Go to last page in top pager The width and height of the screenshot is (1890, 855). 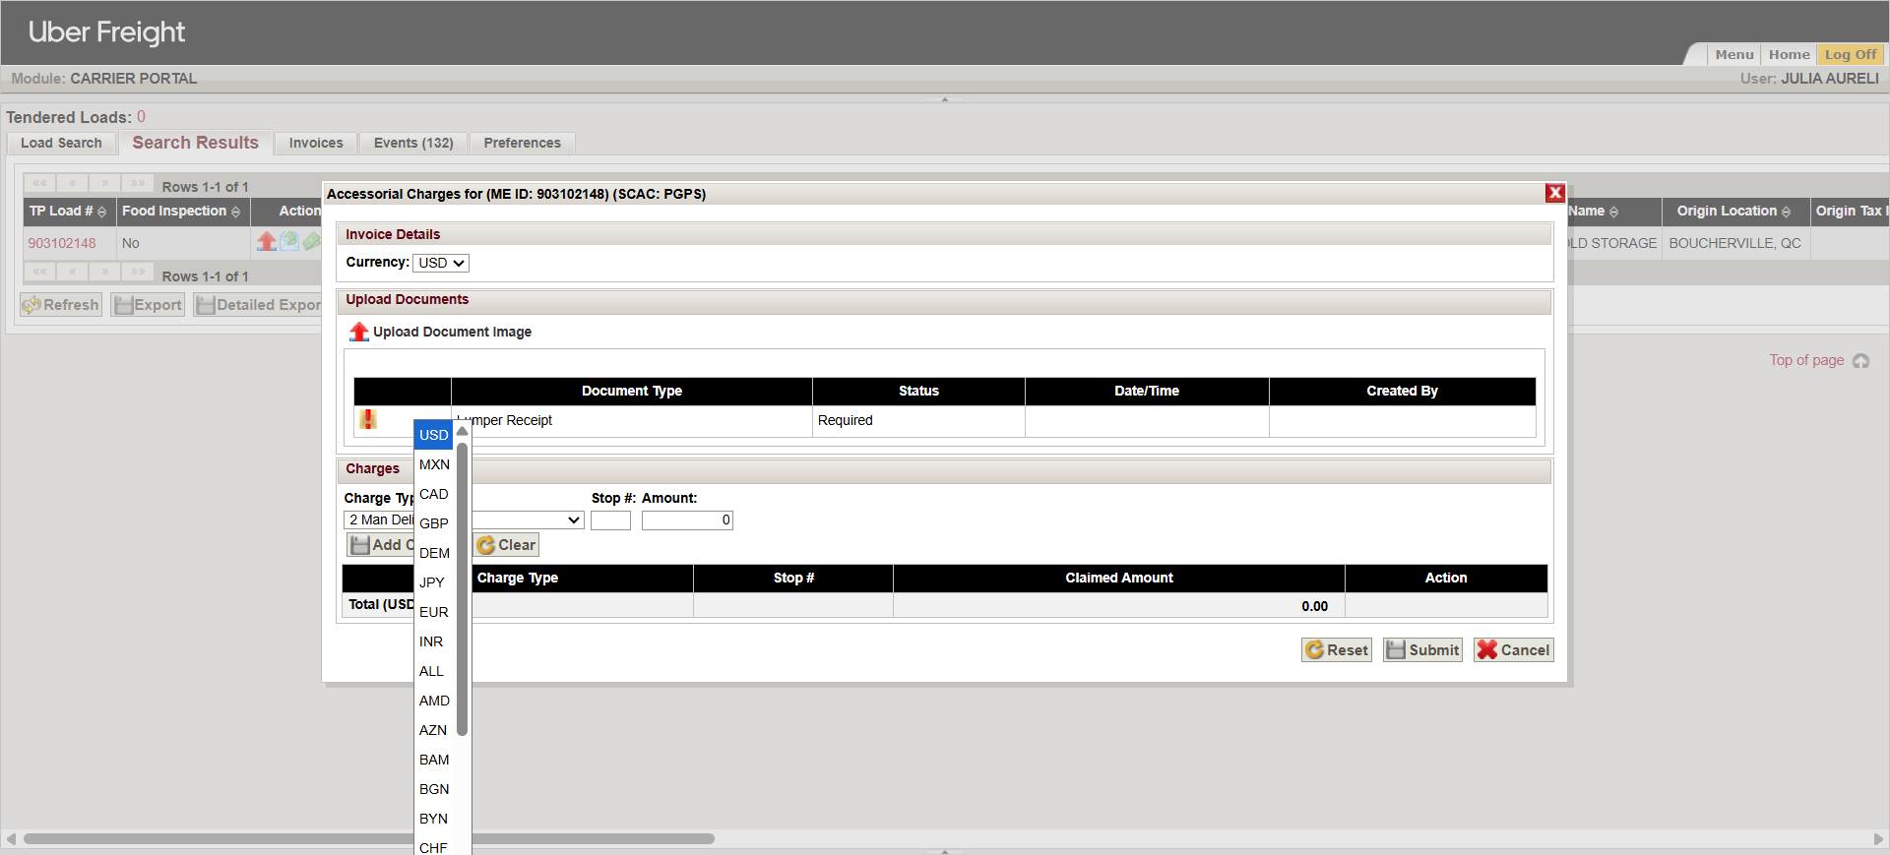pos(138,183)
